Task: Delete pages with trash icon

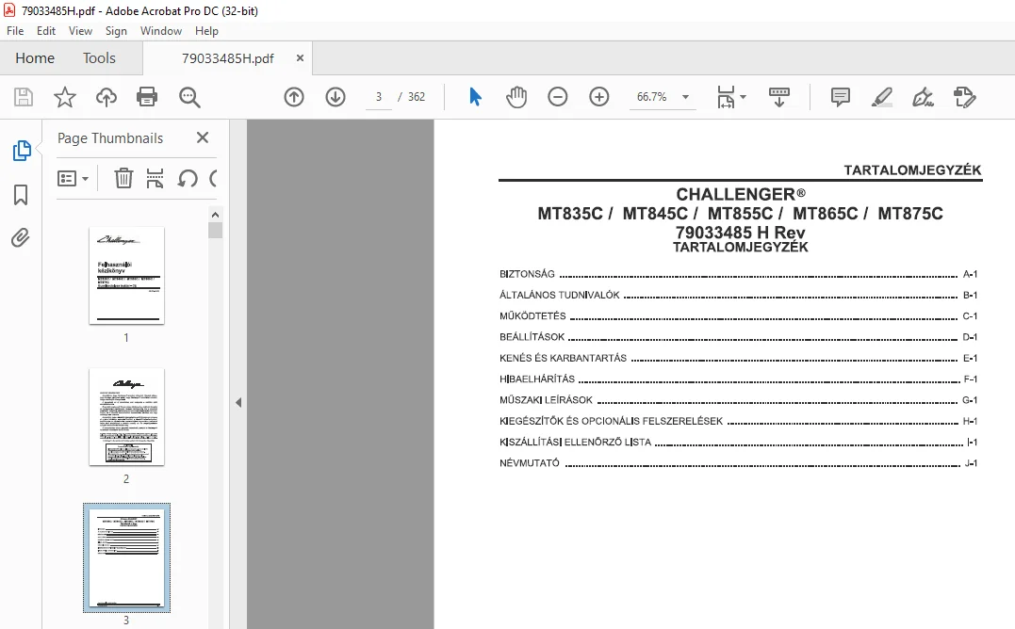Action: click(123, 178)
